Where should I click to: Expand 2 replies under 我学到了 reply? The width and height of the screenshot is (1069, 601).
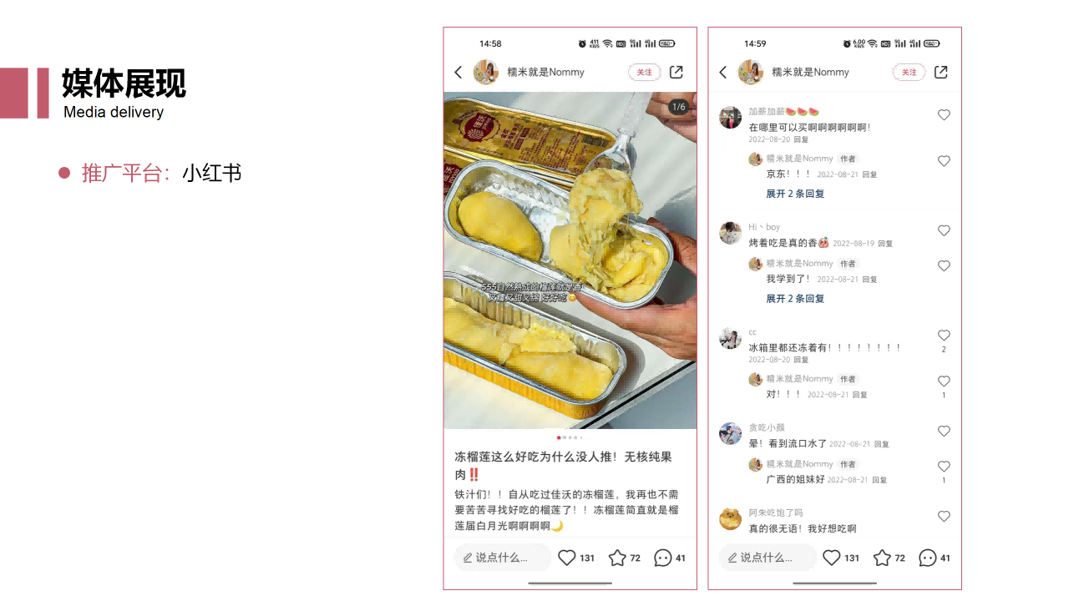point(795,299)
